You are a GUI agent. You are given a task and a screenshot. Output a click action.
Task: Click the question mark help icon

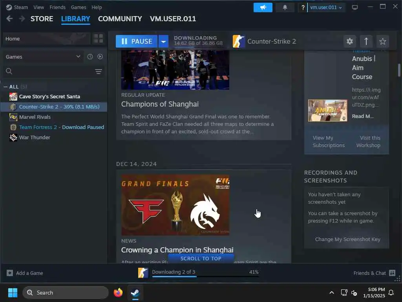coord(303,7)
